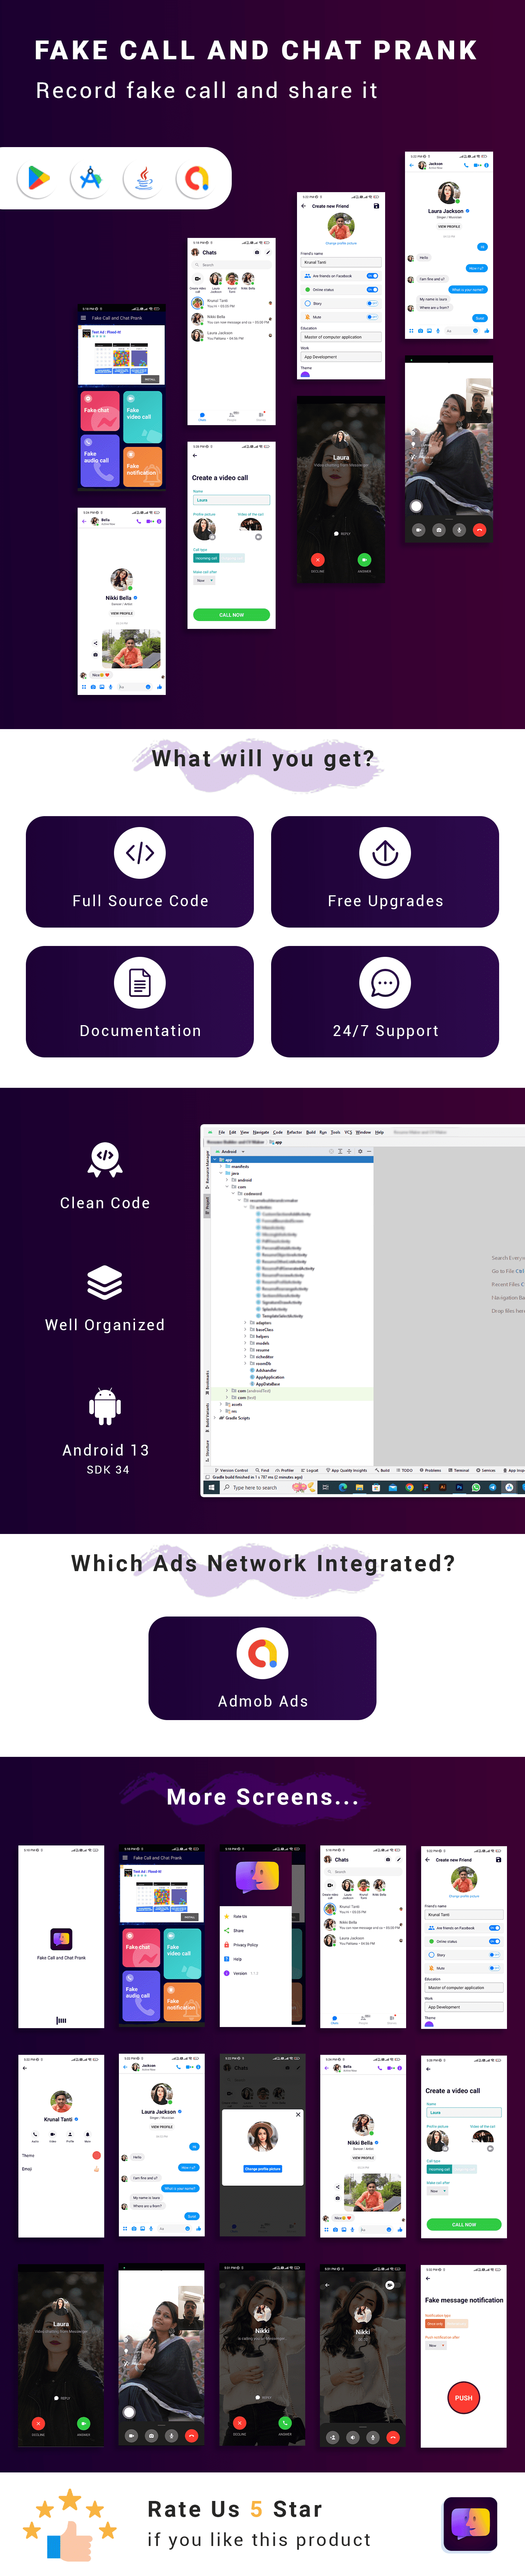This screenshot has height=2576, width=525.
Task: Toggle the 'Story' switch in top hero mockup
Action: (x=372, y=303)
